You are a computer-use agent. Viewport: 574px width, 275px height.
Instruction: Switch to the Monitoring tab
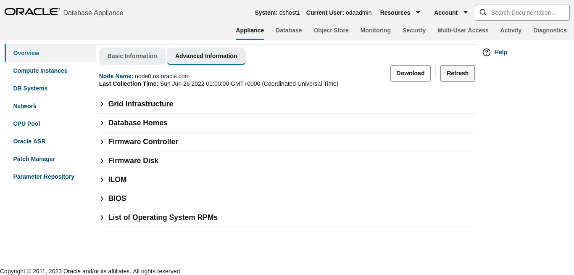point(375,30)
